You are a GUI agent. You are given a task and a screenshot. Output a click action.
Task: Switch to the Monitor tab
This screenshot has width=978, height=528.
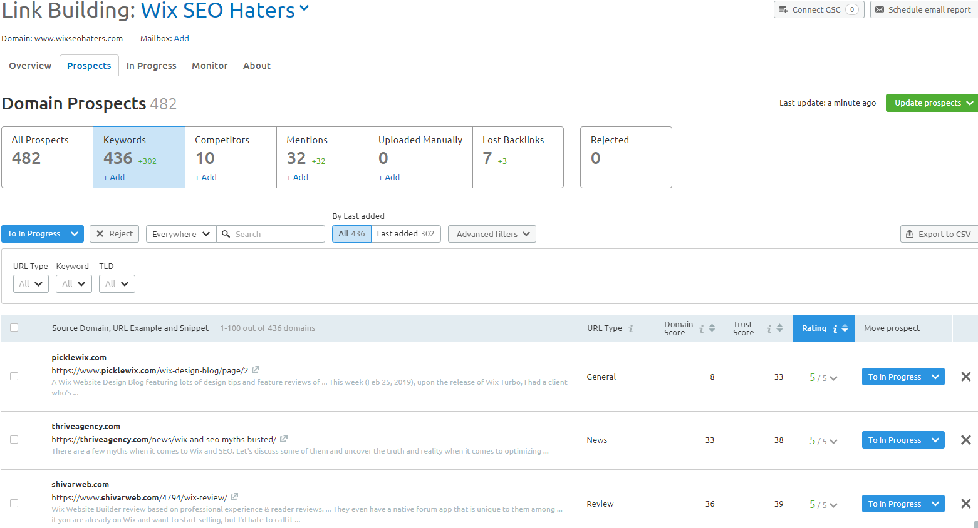click(x=209, y=65)
